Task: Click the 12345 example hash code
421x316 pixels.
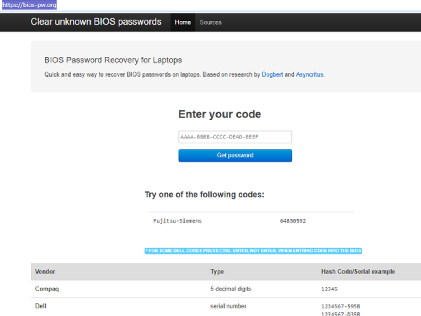Action: click(x=329, y=289)
